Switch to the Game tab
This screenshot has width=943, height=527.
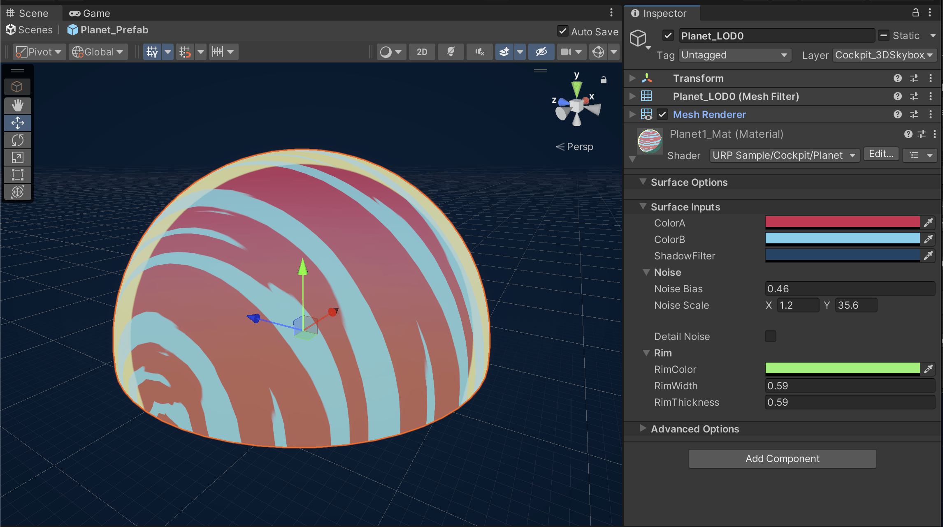pos(90,13)
